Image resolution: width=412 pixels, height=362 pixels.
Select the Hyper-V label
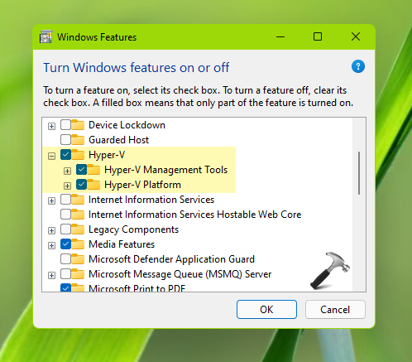click(x=107, y=155)
